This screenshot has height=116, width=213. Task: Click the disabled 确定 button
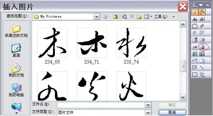172,105
